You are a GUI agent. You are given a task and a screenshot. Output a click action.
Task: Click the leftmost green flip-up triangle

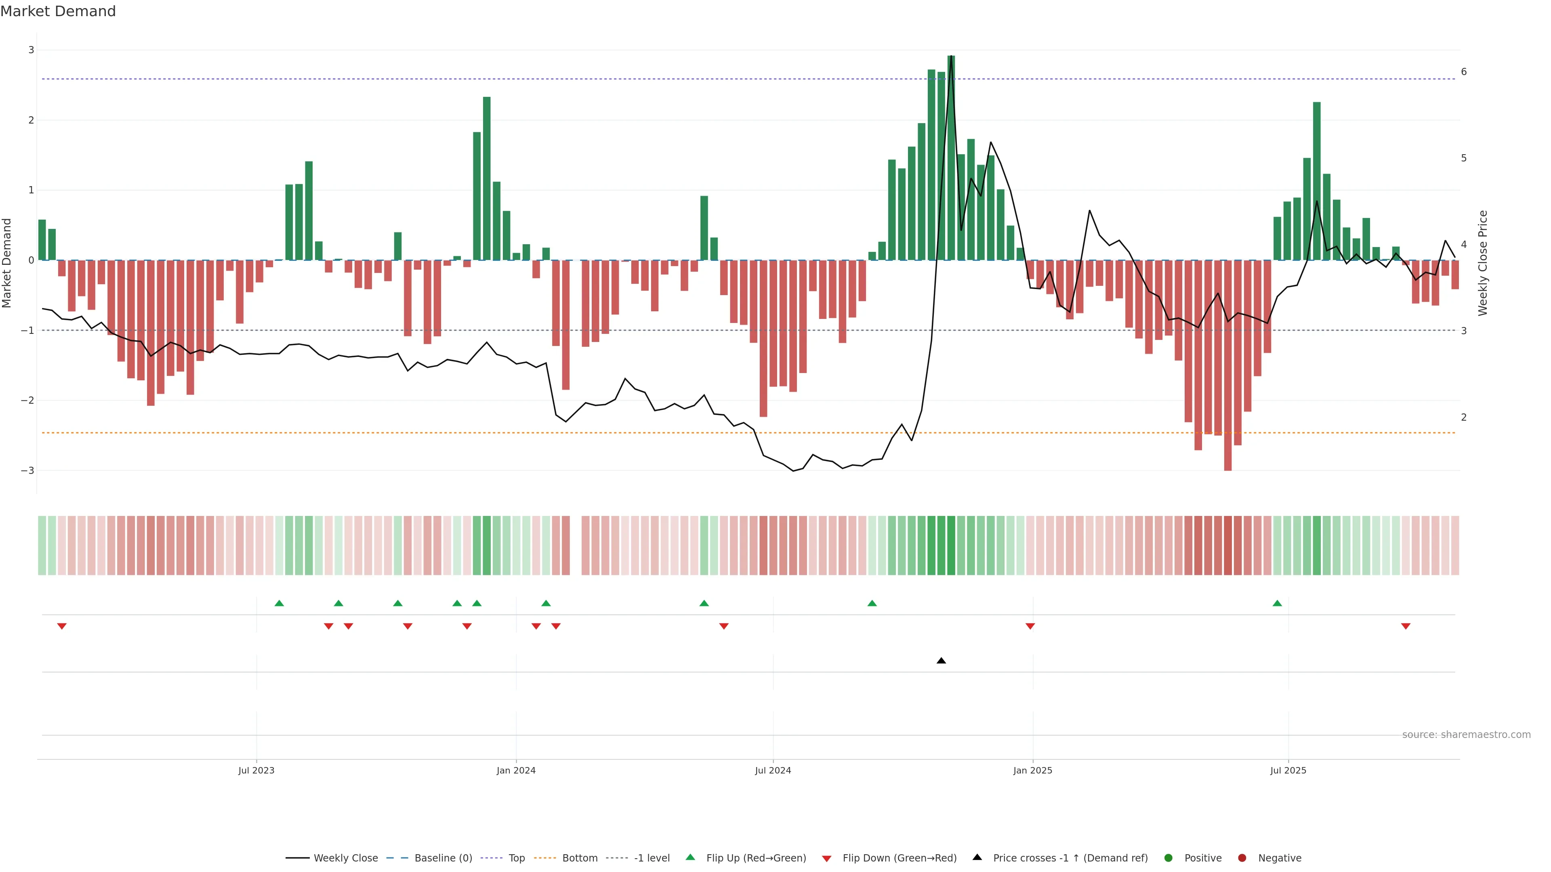point(279,603)
